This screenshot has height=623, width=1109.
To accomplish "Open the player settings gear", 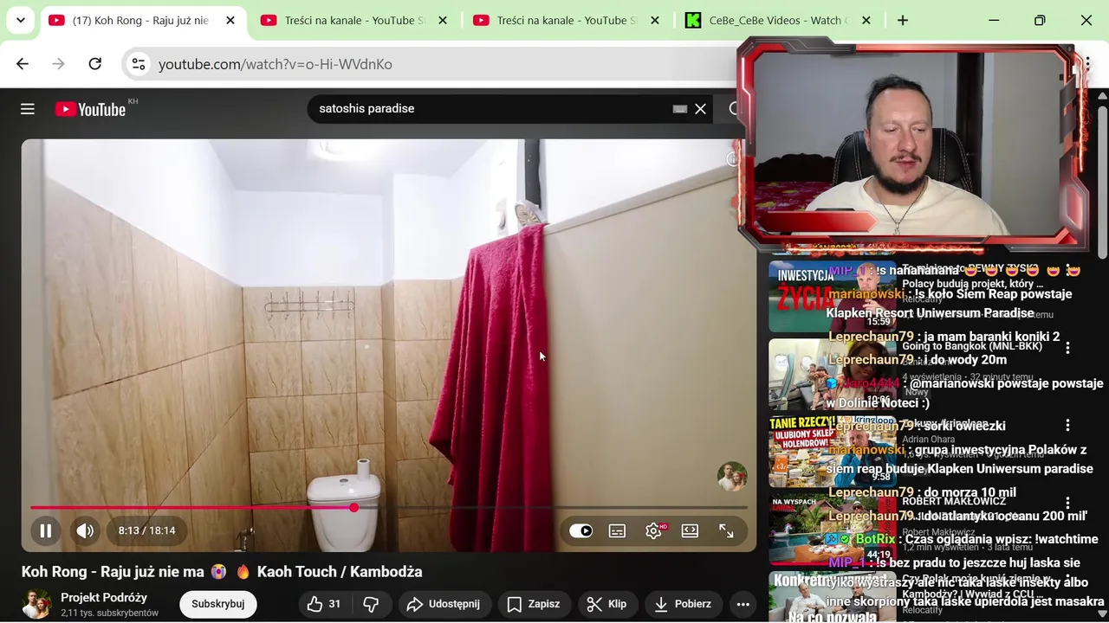I will tap(654, 531).
